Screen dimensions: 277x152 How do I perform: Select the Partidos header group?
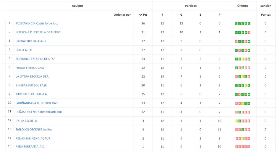(191, 6)
